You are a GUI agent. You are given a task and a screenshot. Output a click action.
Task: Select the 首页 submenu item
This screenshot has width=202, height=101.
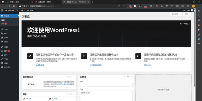[3, 20]
